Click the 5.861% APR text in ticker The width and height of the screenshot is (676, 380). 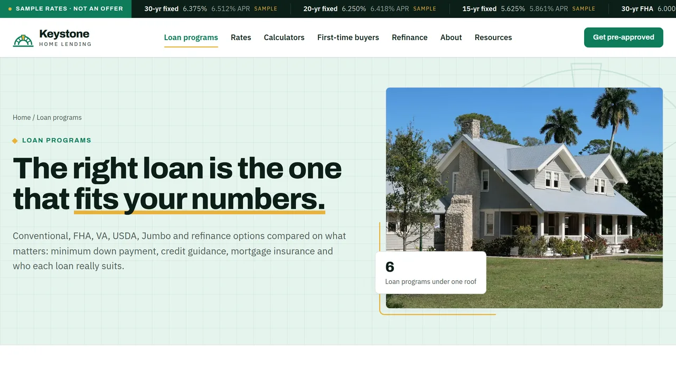click(x=549, y=9)
